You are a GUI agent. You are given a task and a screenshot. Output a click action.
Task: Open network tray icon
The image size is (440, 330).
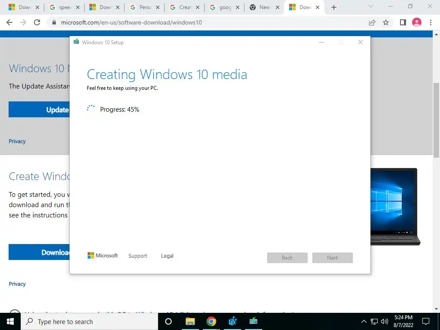(x=374, y=321)
